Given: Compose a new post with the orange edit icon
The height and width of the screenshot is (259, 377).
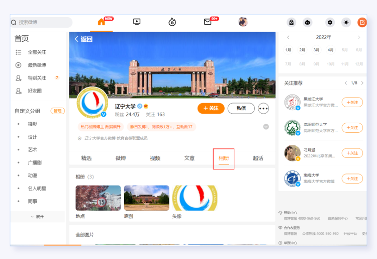Looking at the screenshot, I should tap(362, 22).
